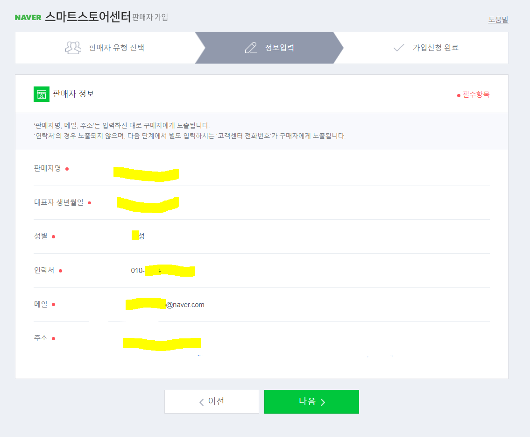The image size is (530, 437).
Task: Click the 주소 address value
Action: (162, 344)
